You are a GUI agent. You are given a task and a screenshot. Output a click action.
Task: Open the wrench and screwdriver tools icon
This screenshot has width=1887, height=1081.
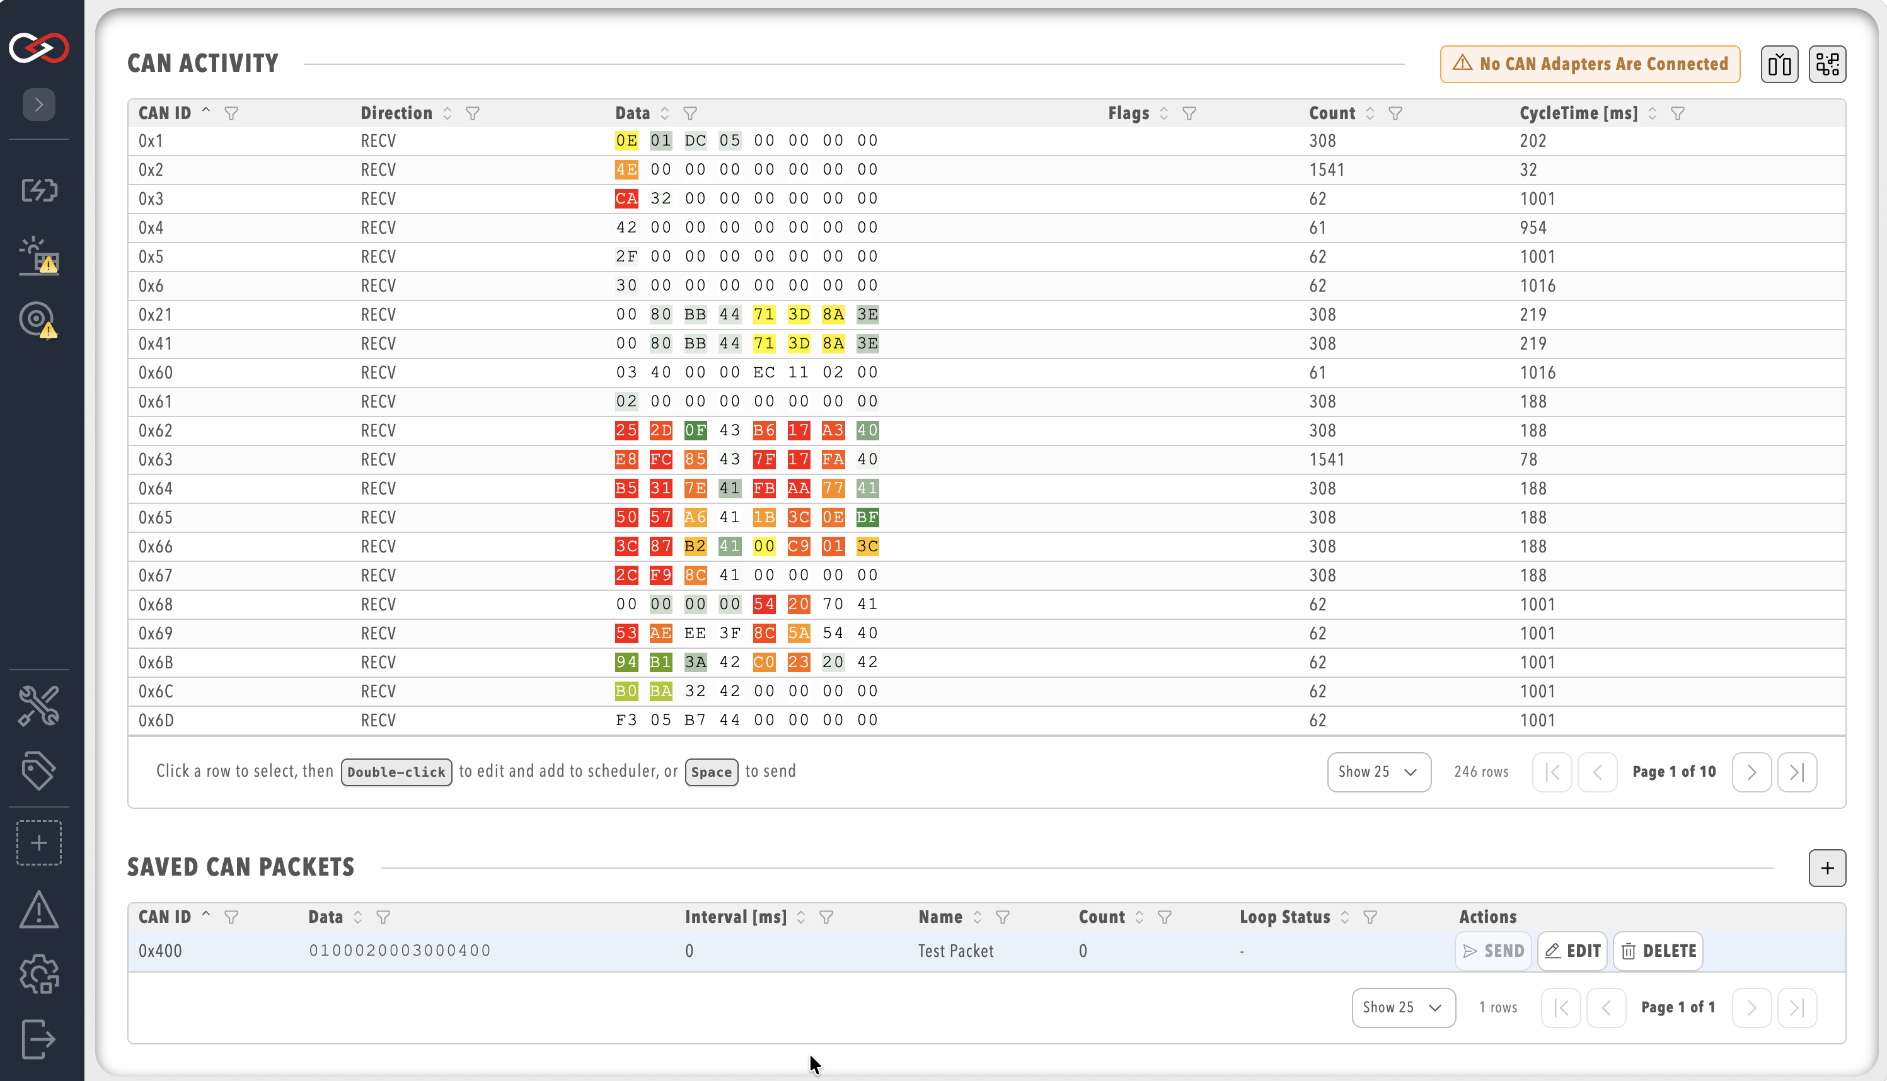tap(38, 706)
